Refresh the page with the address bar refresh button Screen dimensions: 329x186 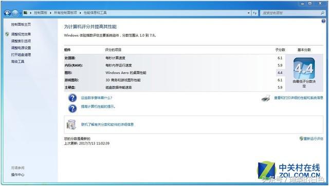coord(255,13)
